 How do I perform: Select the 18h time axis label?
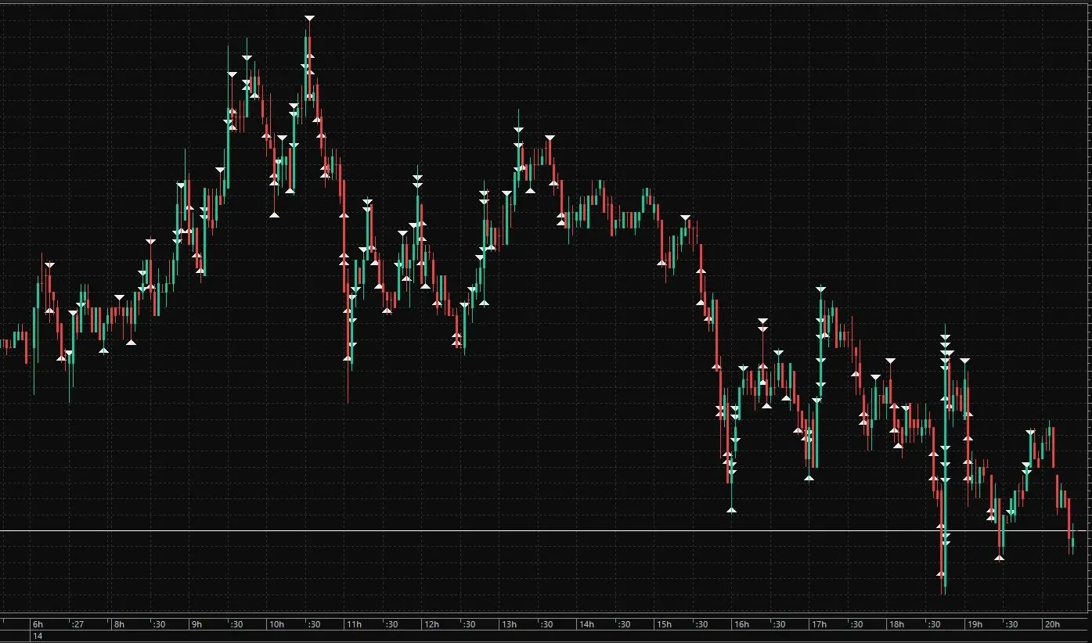coord(896,624)
